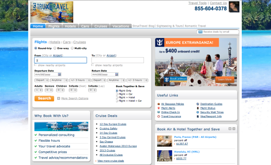Open the Adults count dropdown

pos(39,90)
